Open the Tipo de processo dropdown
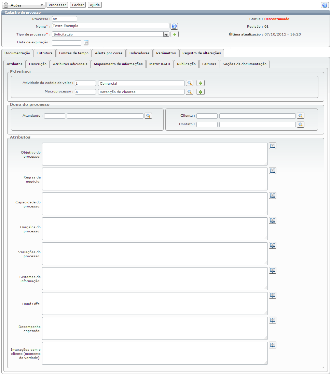 pos(166,34)
